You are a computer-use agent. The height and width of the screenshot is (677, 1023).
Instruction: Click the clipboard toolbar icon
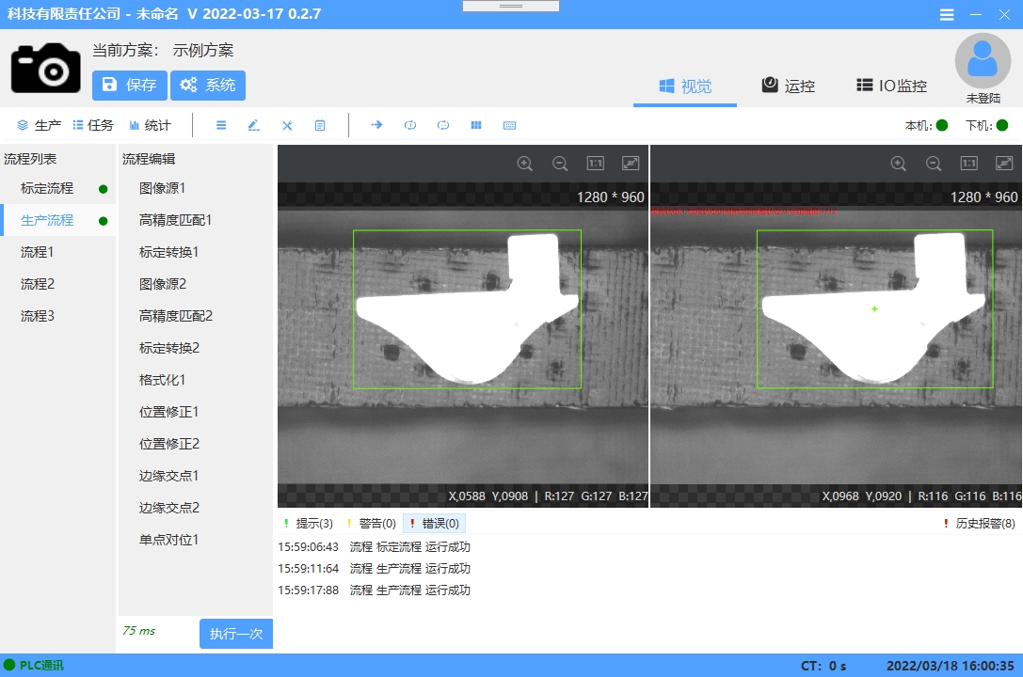point(320,125)
